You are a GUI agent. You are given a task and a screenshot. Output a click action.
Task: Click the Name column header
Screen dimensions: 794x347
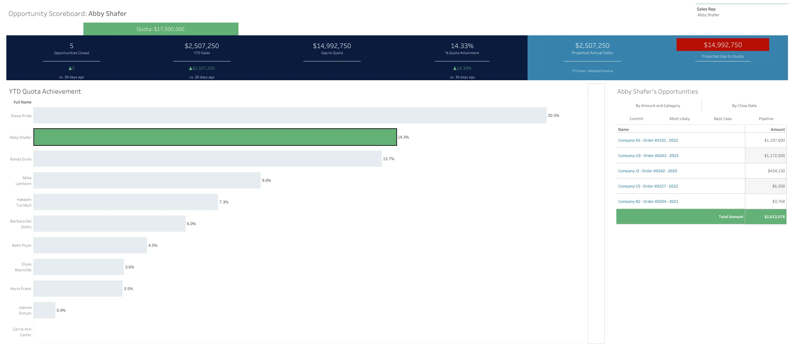[x=623, y=130]
